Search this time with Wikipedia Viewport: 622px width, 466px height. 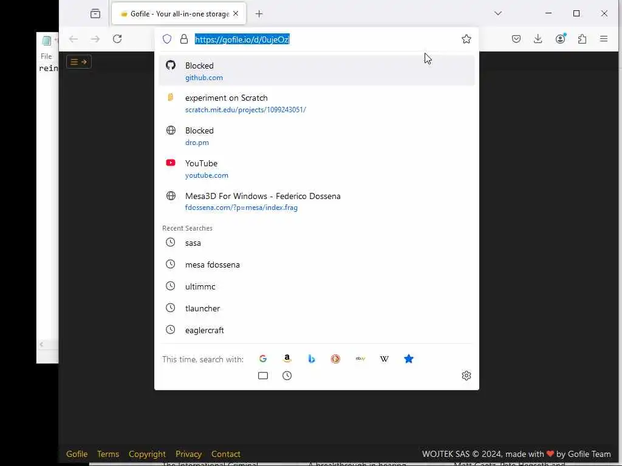click(x=384, y=359)
